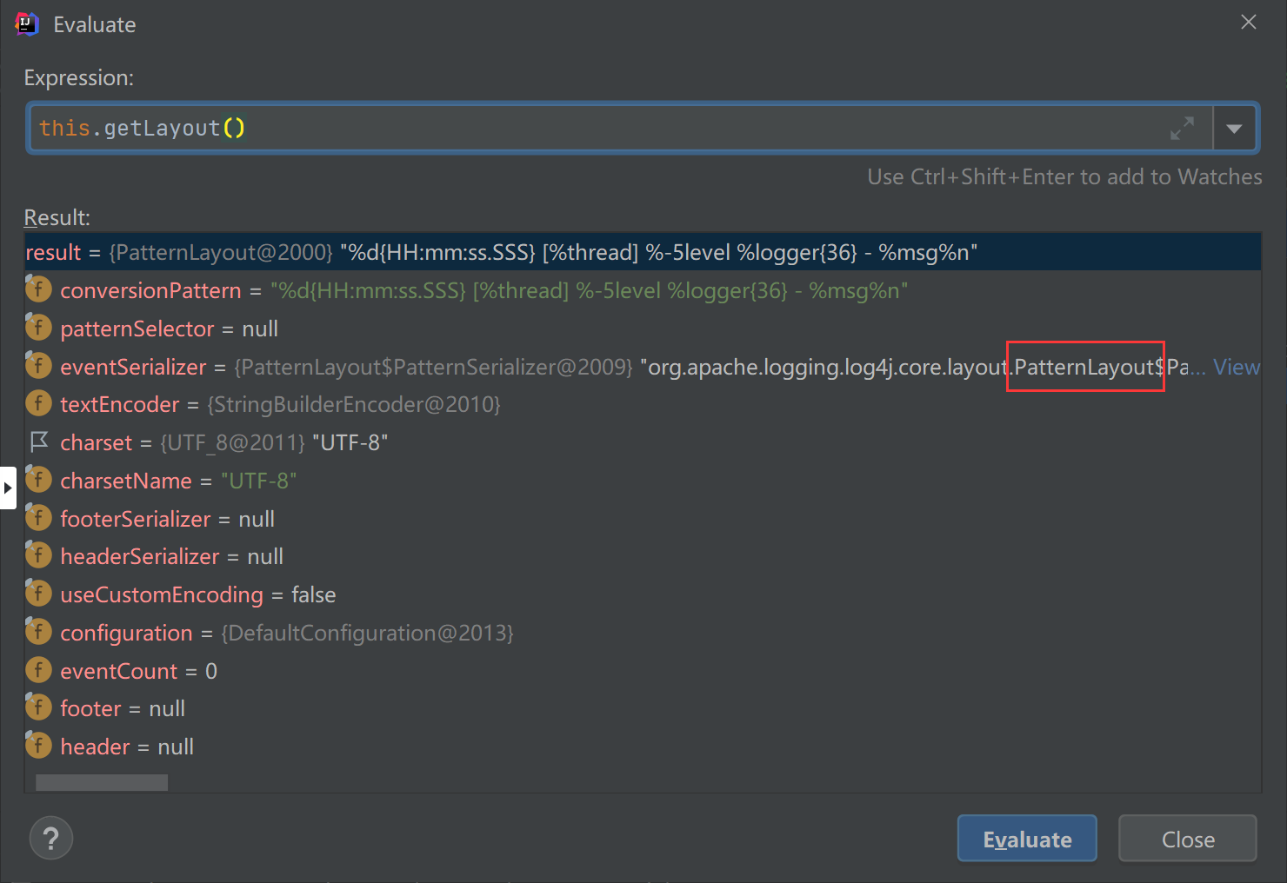
Task: Select the charsetName "UTF-8" value
Action: pos(258,481)
